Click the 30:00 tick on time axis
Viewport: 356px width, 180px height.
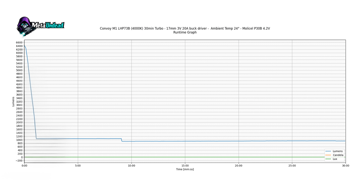point(345,166)
